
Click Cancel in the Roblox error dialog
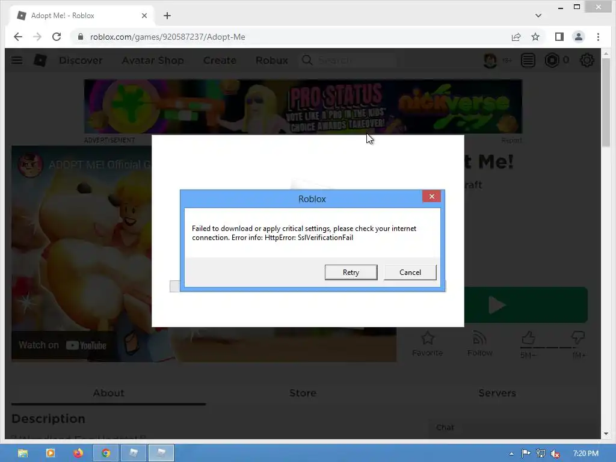410,273
